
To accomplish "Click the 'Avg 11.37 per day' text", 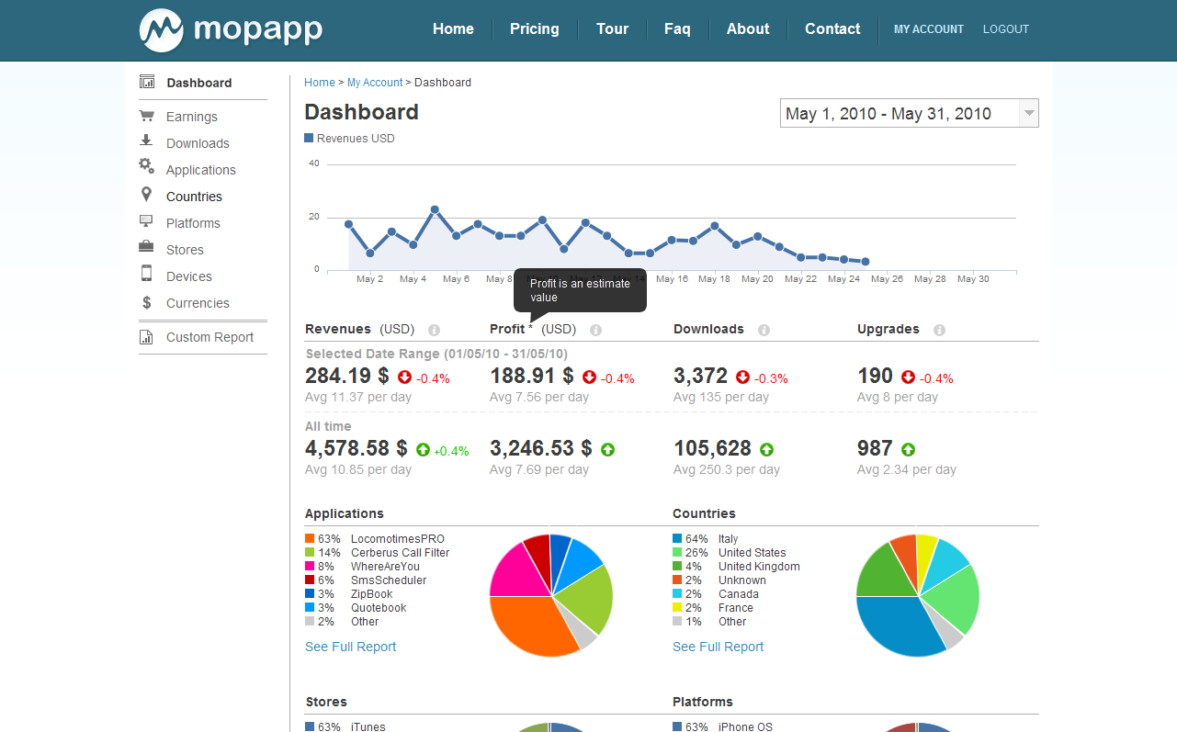I will click(358, 398).
